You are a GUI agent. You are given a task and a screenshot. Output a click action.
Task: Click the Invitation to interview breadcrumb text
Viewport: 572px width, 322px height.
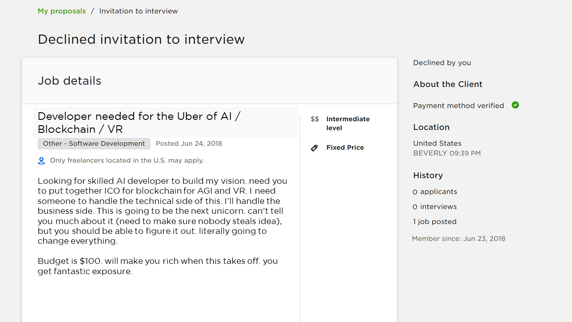[x=139, y=11]
